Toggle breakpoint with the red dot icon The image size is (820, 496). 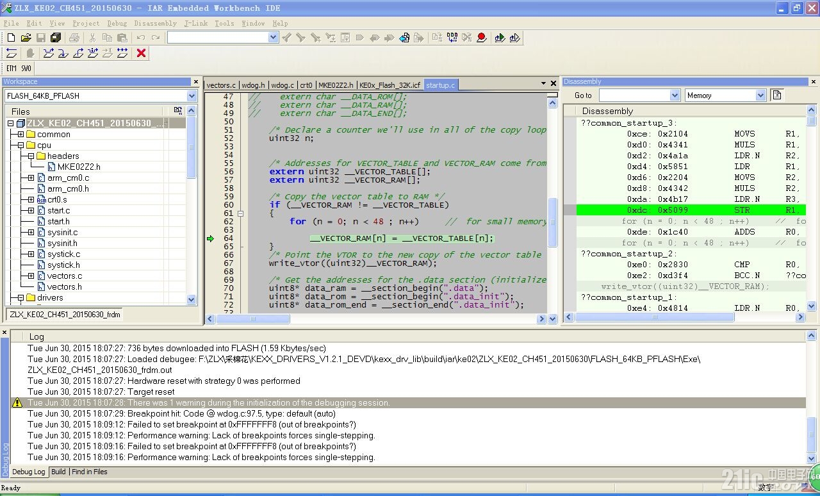pos(482,38)
